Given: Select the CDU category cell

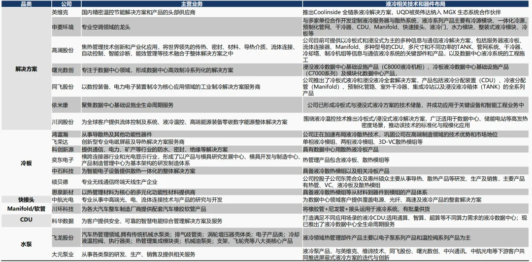Looking at the screenshot, I should [26, 220].
